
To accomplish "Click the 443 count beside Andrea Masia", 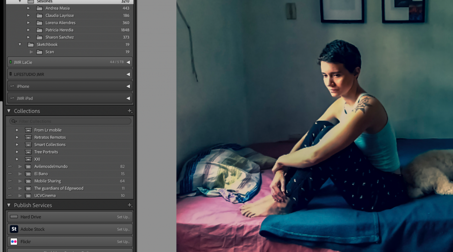I will (x=126, y=8).
